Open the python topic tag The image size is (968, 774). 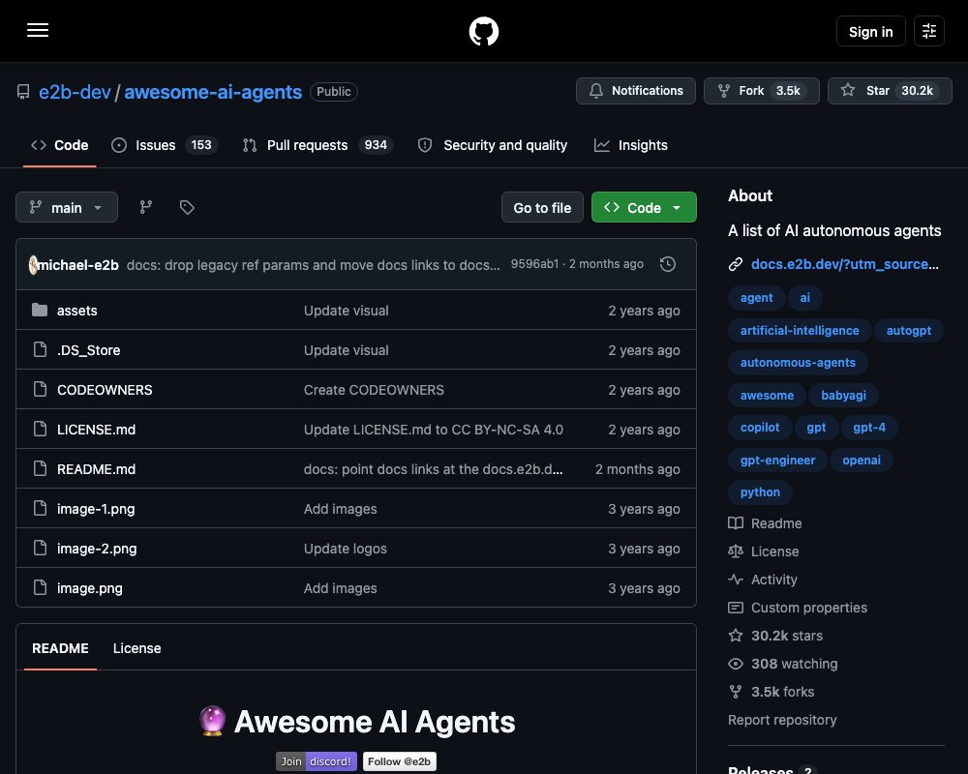pyautogui.click(x=760, y=491)
